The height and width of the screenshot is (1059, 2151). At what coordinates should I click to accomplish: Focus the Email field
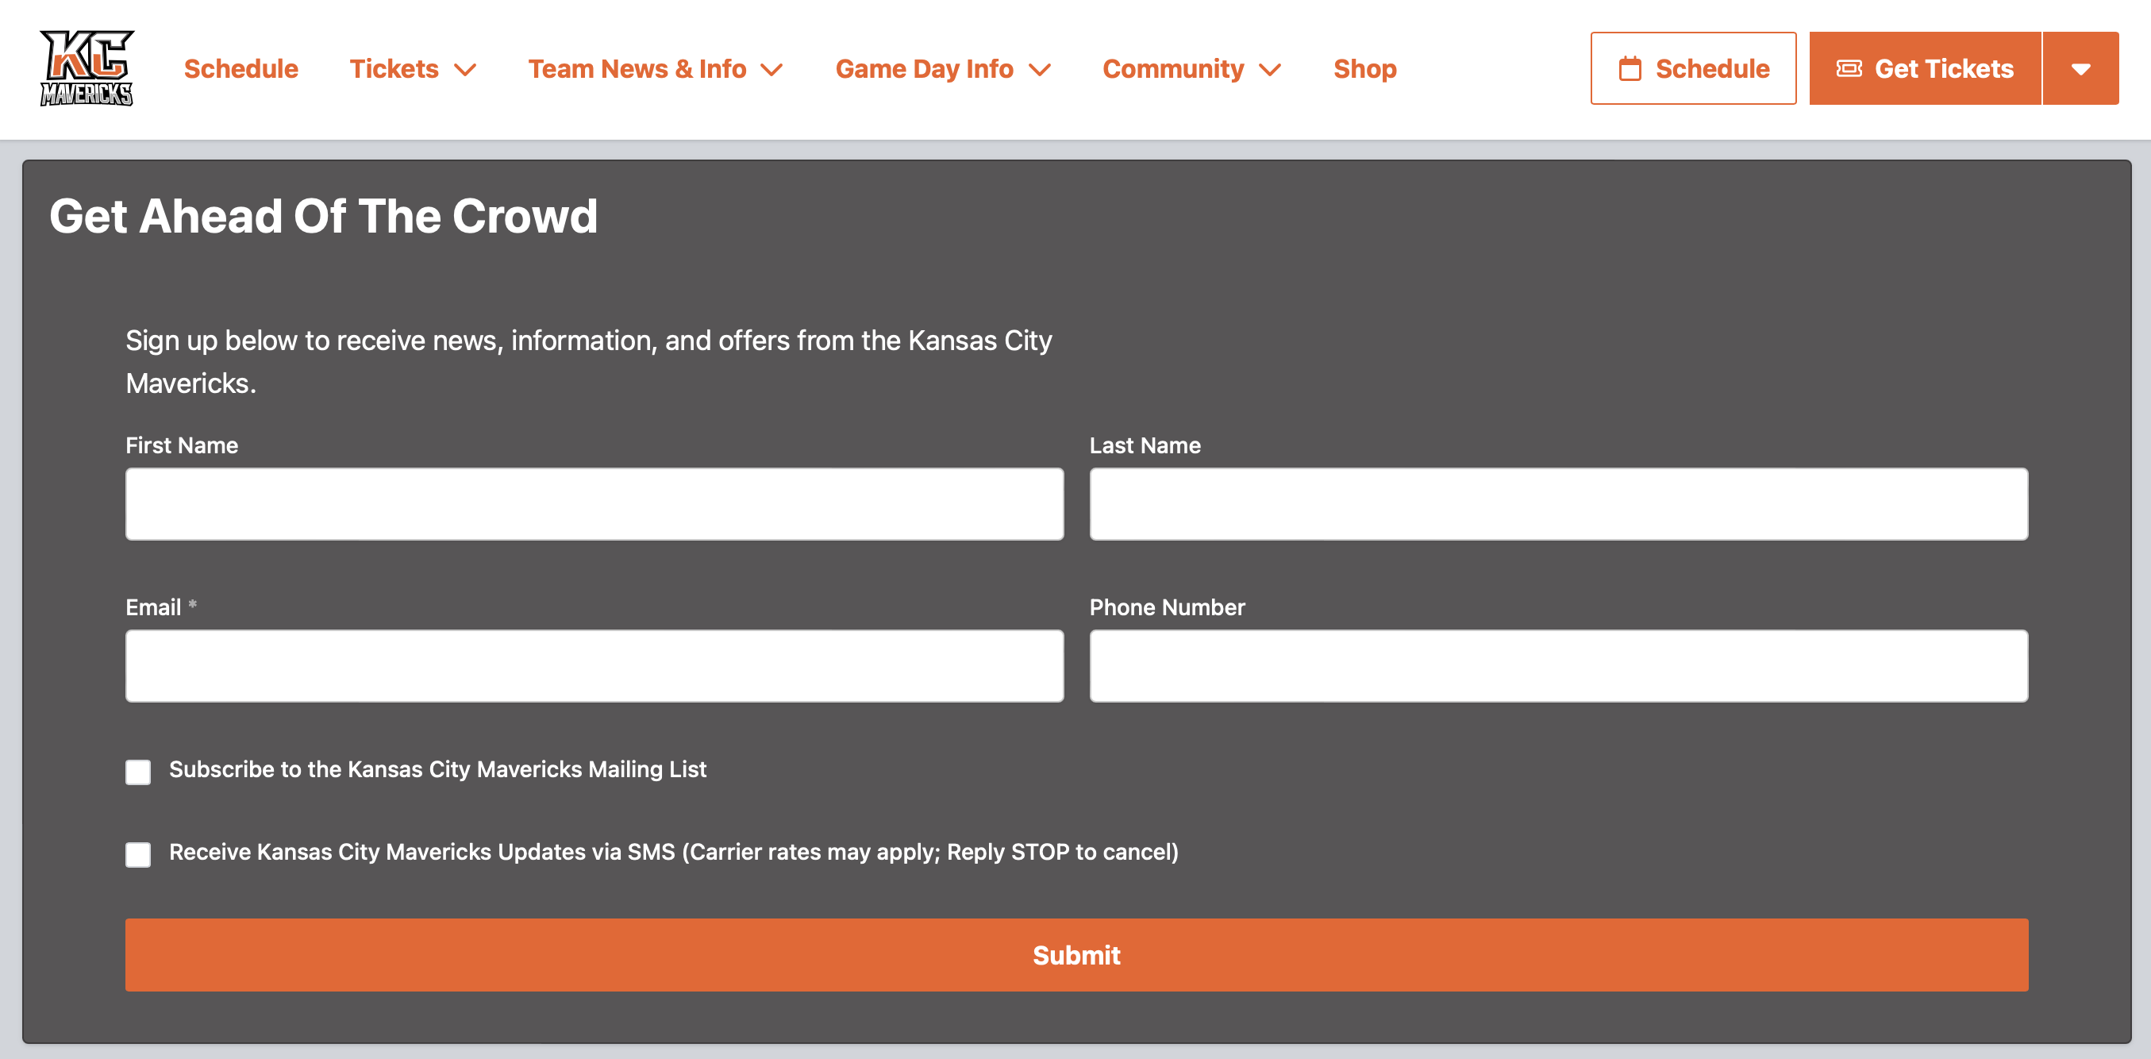click(595, 665)
